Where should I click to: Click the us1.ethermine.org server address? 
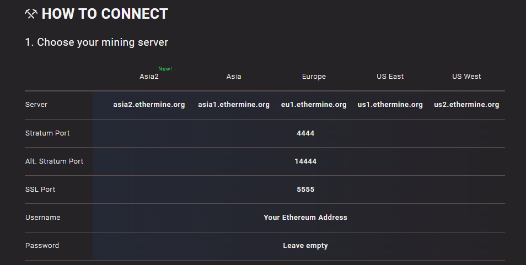(390, 105)
